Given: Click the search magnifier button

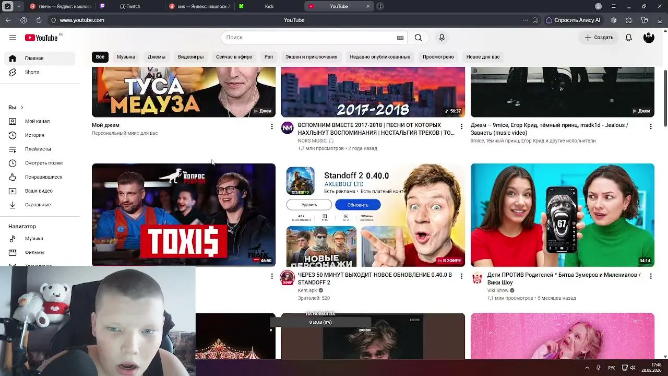Looking at the screenshot, I should point(418,38).
